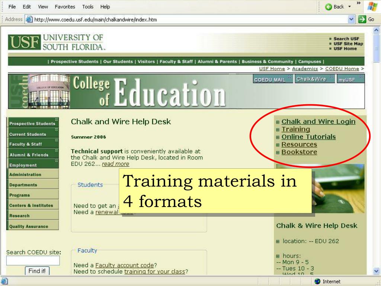The height and width of the screenshot is (286, 381).
Task: Click the COEDU Home breadcrumb
Action: click(342, 69)
